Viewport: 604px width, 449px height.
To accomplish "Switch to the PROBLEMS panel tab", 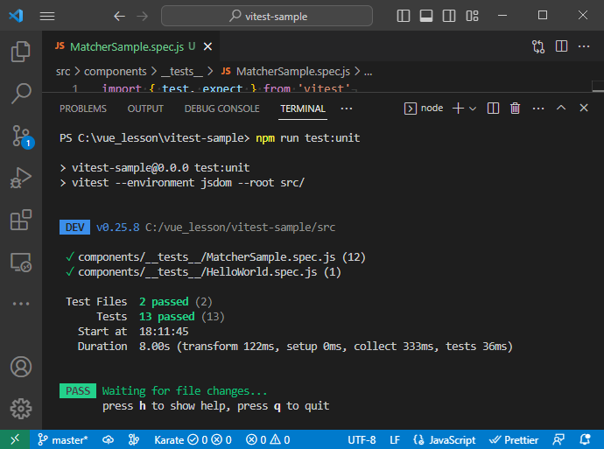I will pyautogui.click(x=83, y=109).
